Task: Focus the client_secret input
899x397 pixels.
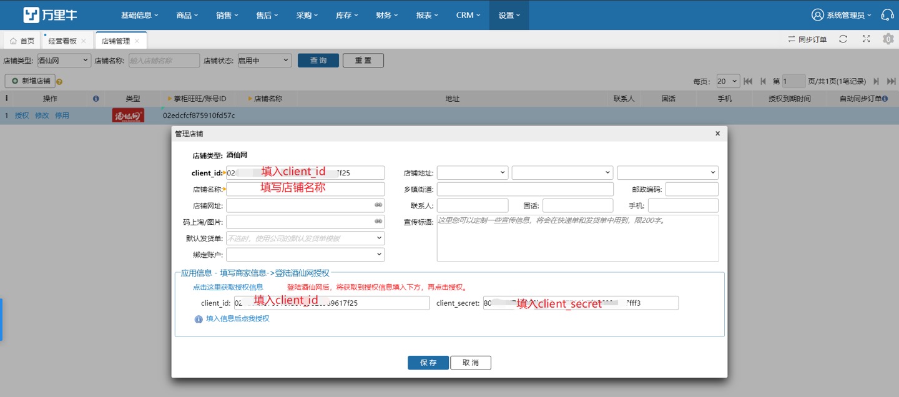Action: pos(581,303)
